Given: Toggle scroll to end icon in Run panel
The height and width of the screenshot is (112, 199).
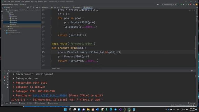Looking at the screenshot, I should coord(7,82).
